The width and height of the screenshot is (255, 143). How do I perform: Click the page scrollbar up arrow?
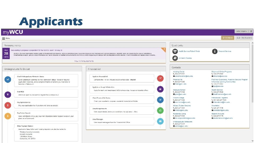pos(253,43)
